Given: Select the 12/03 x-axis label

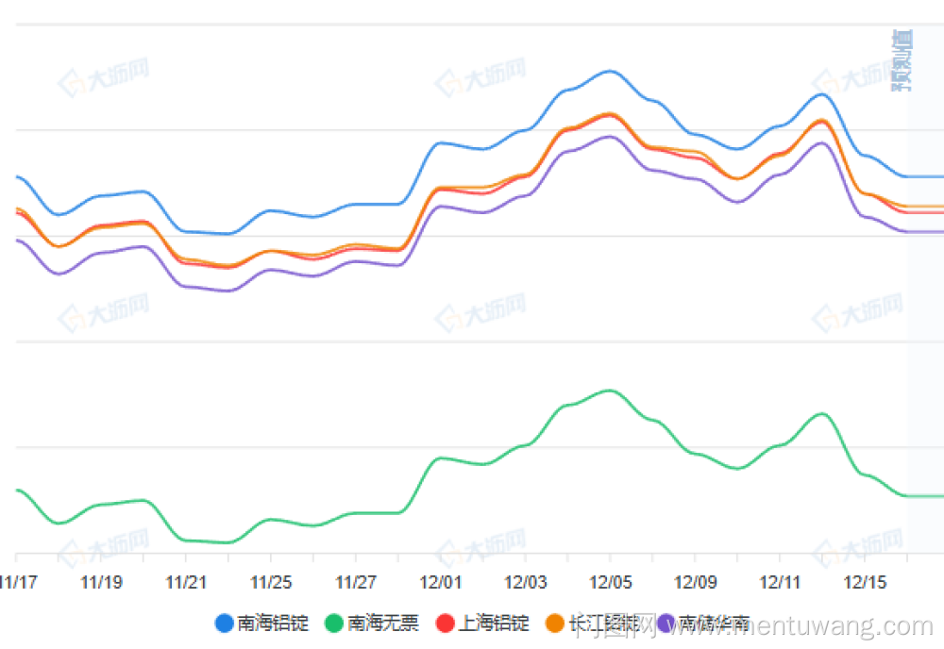Looking at the screenshot, I should pyautogui.click(x=526, y=581).
